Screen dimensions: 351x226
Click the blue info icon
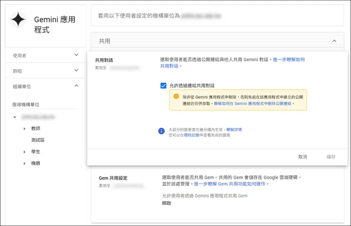tap(161, 131)
